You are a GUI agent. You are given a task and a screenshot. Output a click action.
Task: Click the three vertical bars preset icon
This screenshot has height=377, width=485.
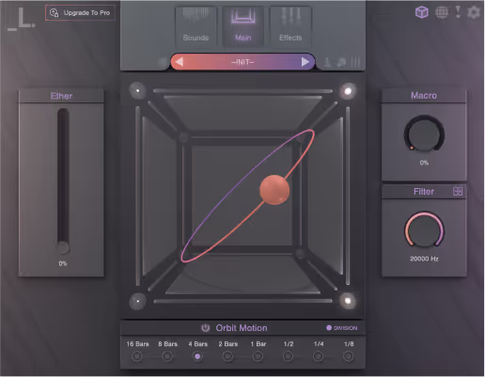point(356,62)
